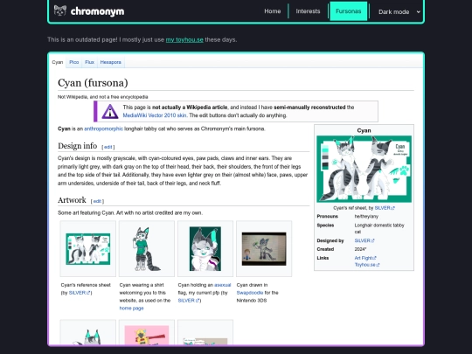Click the chromonym site title

[97, 11]
